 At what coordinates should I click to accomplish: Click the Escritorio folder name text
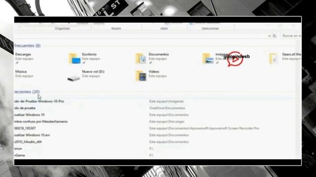89,54
